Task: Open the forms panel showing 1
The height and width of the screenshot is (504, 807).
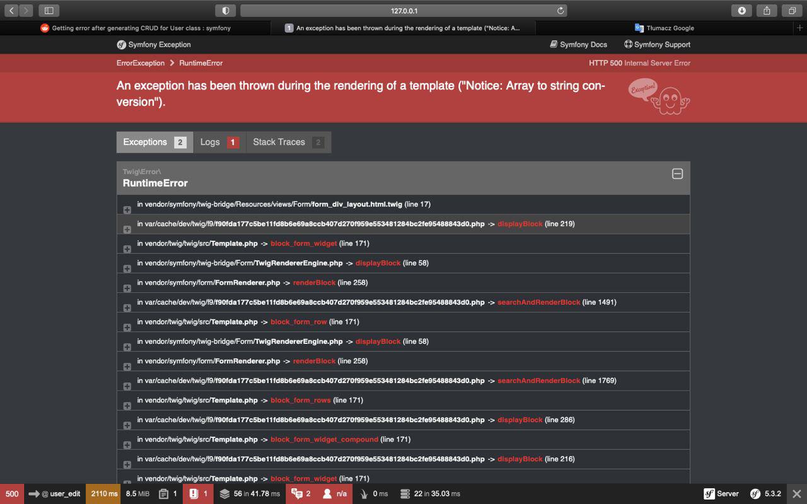Action: pos(168,494)
